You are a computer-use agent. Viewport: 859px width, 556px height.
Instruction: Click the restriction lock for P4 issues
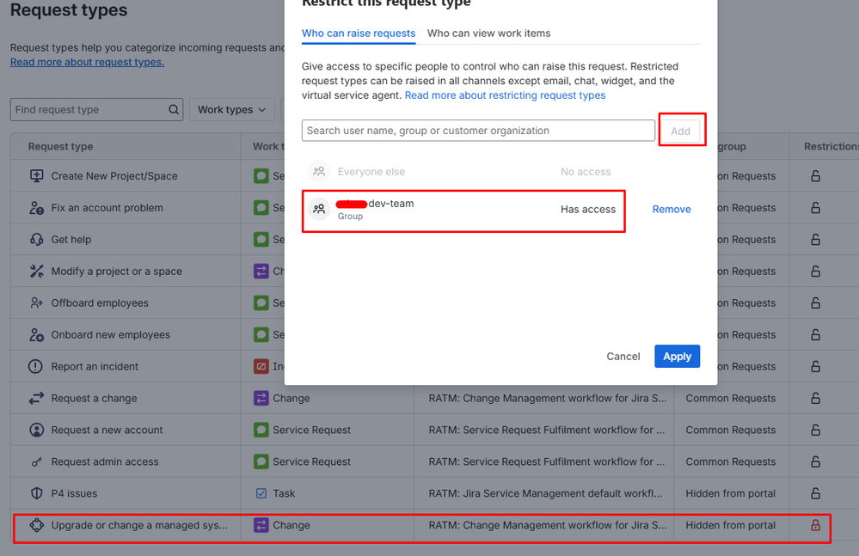(815, 493)
